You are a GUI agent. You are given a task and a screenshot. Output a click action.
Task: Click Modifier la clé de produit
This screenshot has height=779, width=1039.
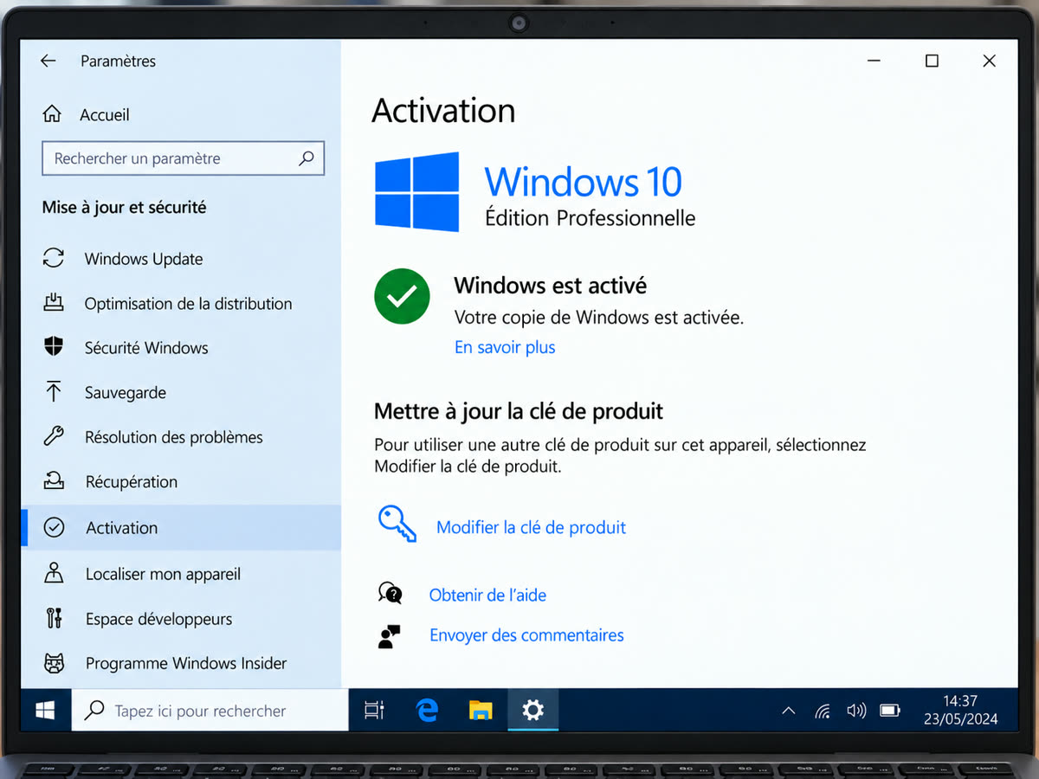(x=531, y=527)
